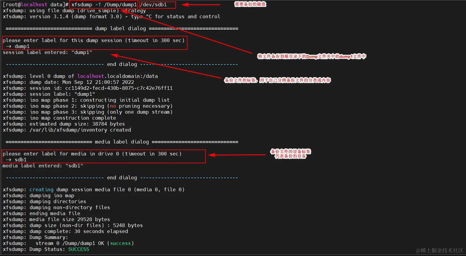Select the /dev/sdb1 device argument

(153, 4)
